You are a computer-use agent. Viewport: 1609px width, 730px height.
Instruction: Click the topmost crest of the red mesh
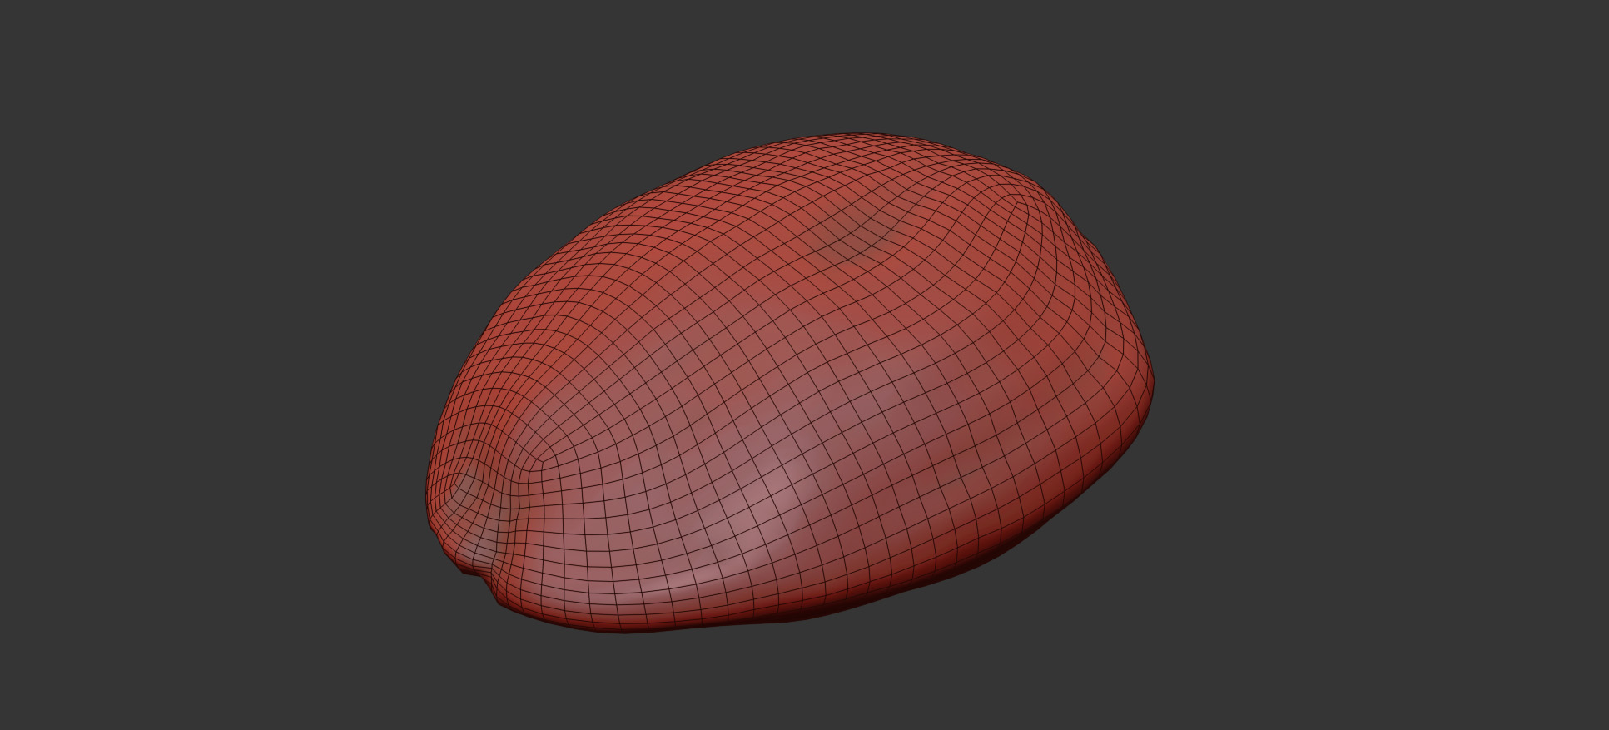tap(857, 136)
